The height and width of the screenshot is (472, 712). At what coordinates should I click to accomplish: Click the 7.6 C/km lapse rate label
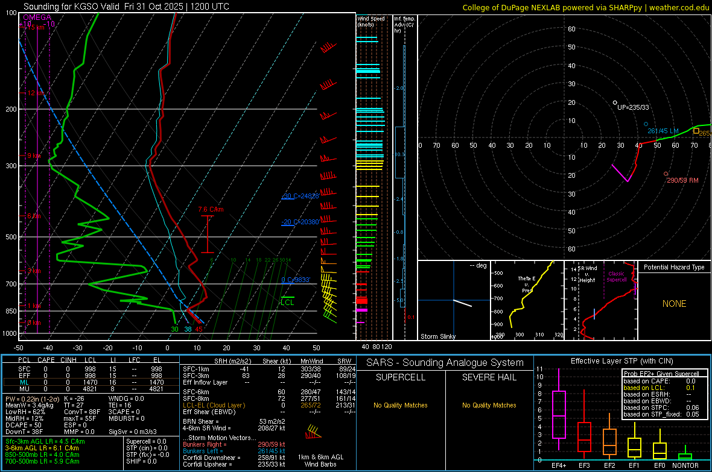tap(211, 209)
